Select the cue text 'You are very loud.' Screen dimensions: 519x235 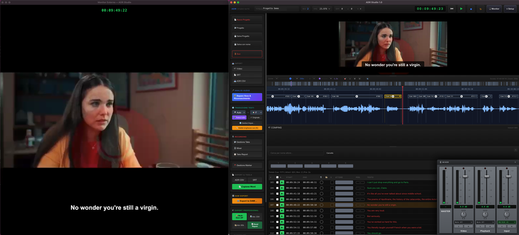point(375,211)
